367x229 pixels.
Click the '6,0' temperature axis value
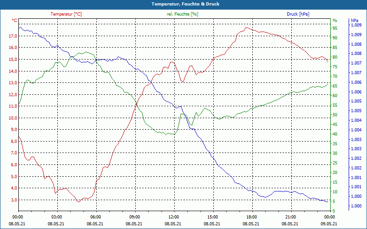pyautogui.click(x=14, y=165)
